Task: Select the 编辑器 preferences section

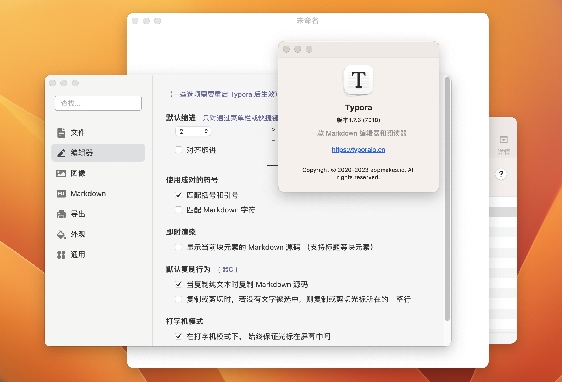Action: pyautogui.click(x=98, y=153)
